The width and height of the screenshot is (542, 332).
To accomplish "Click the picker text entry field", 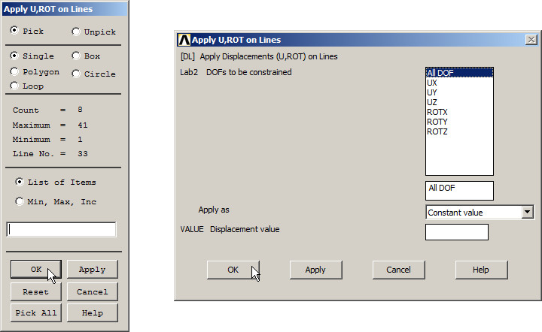I will [62, 229].
